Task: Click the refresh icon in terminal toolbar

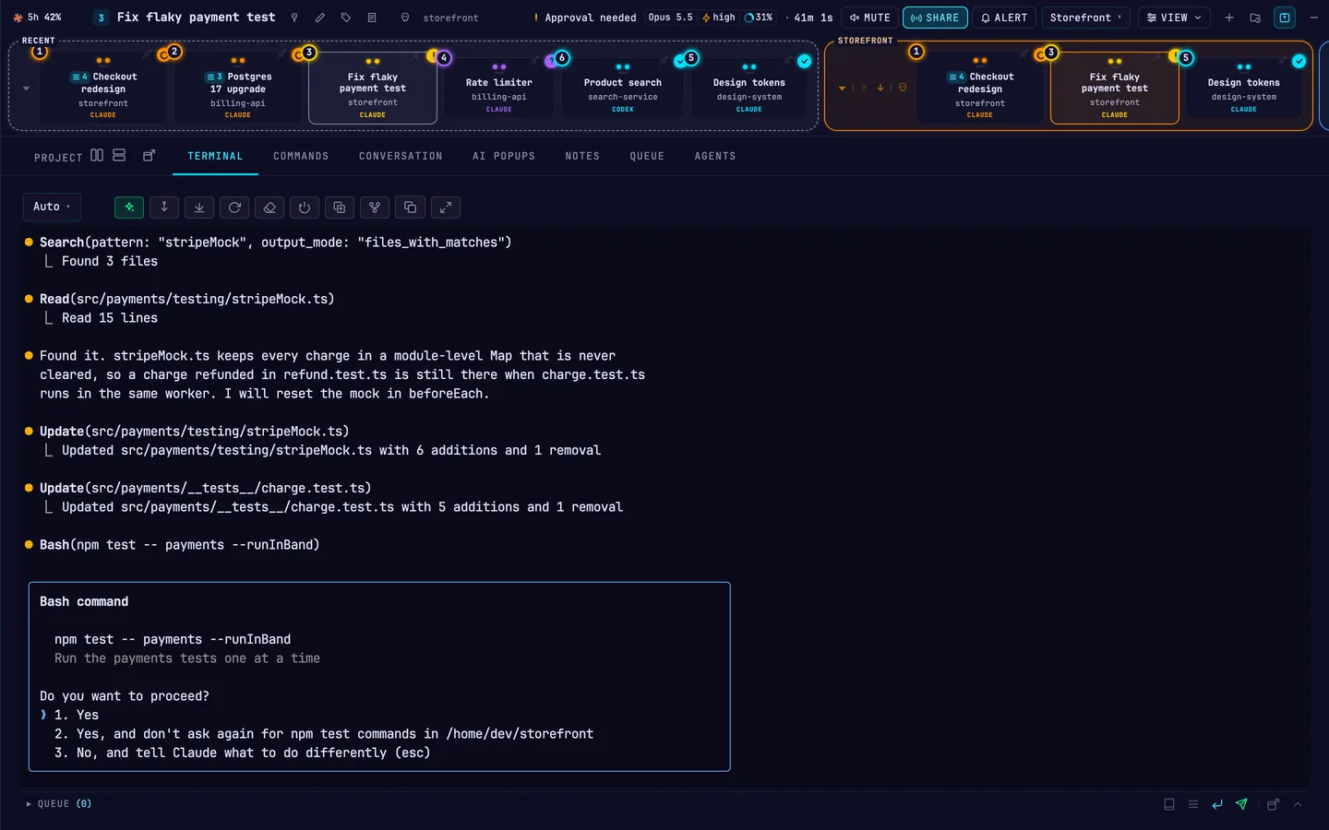Action: coord(234,207)
